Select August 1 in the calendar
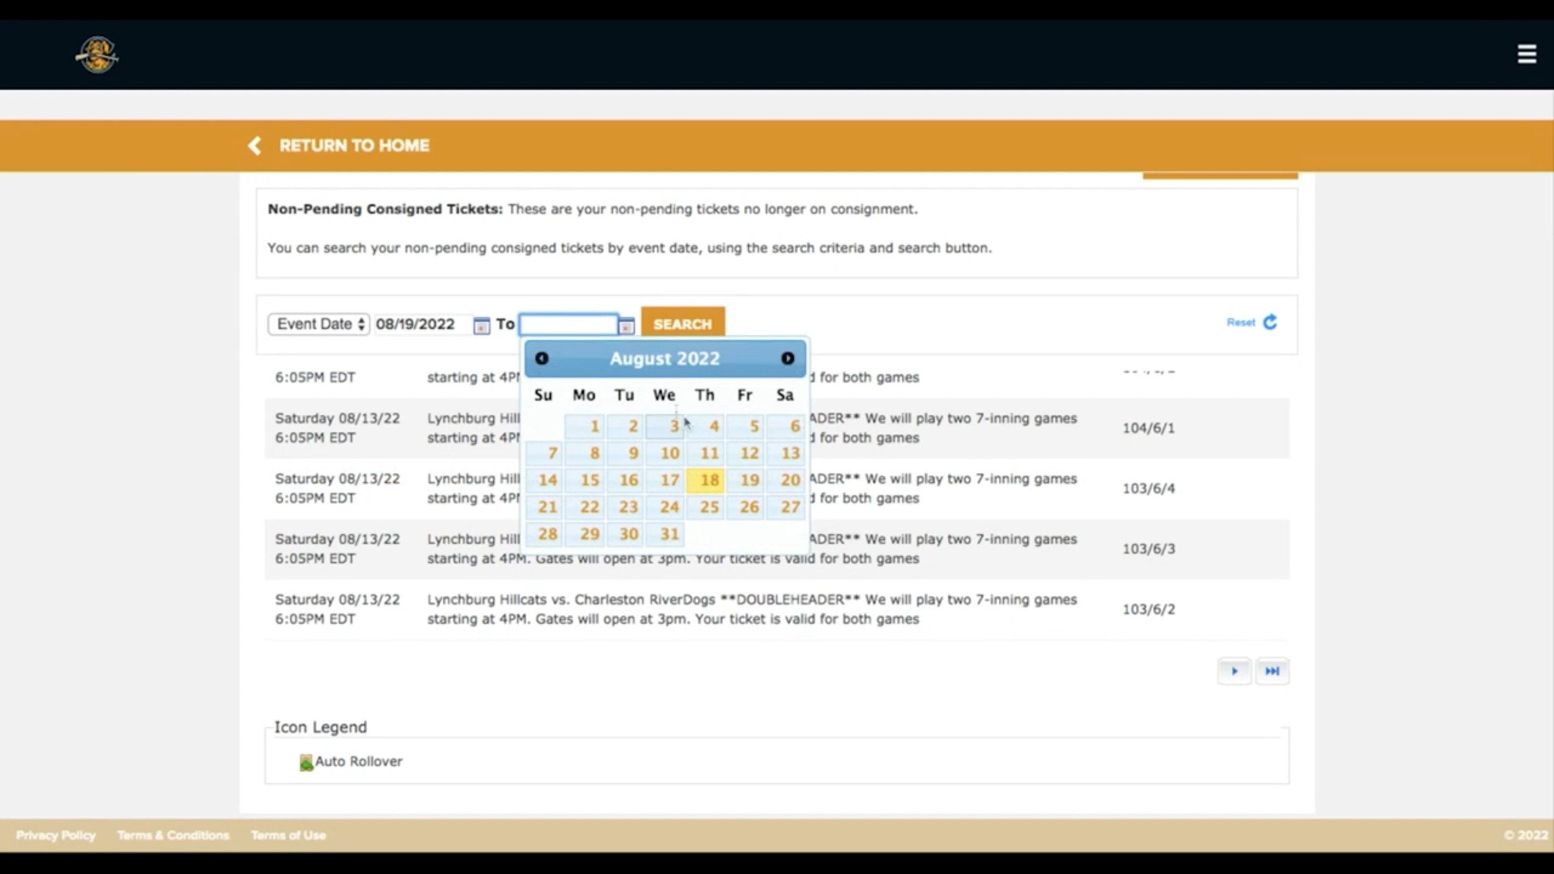1554x874 pixels. click(585, 426)
